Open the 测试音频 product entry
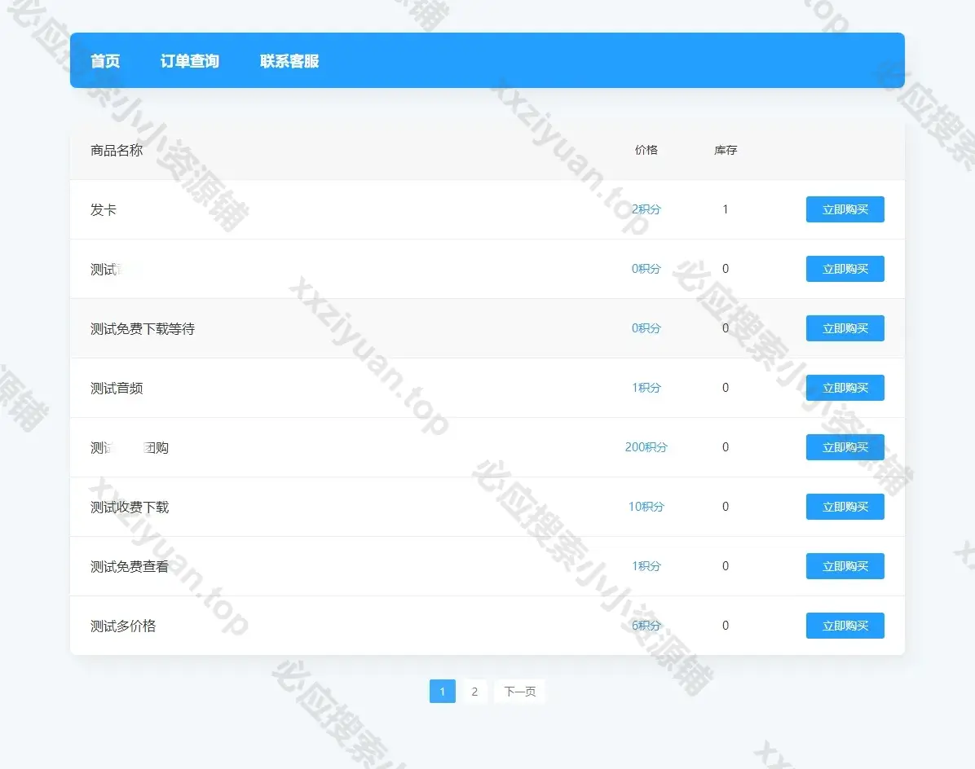This screenshot has height=769, width=975. (x=117, y=389)
